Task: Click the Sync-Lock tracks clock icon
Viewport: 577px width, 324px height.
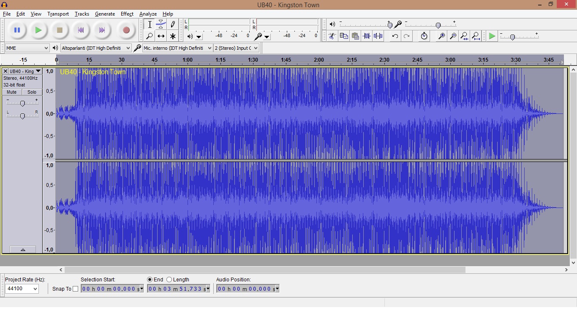Action: coord(424,36)
